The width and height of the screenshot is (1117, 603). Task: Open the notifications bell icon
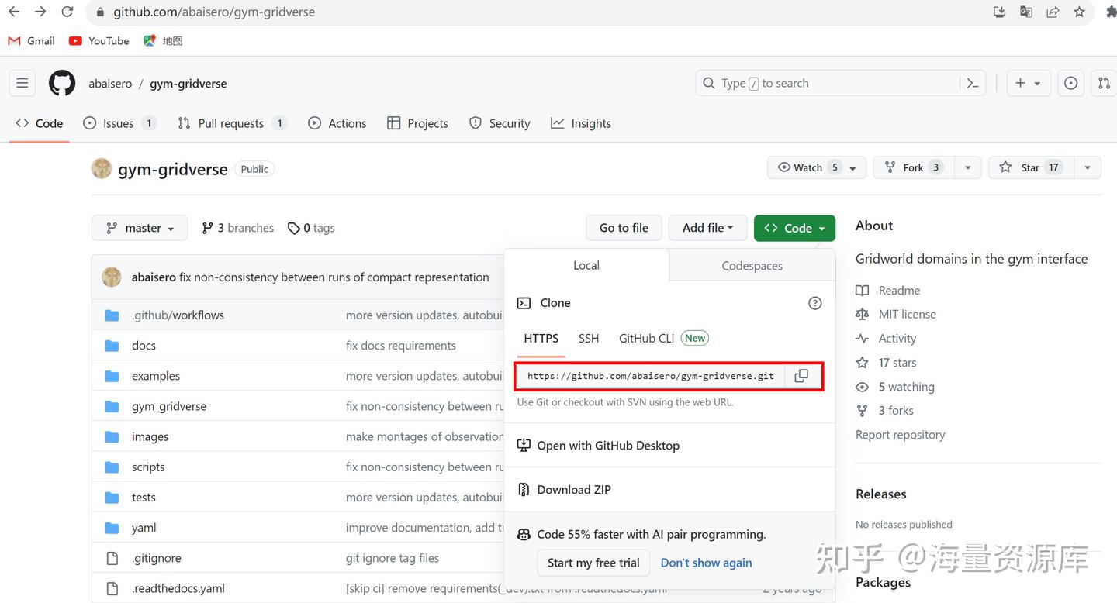point(1070,83)
